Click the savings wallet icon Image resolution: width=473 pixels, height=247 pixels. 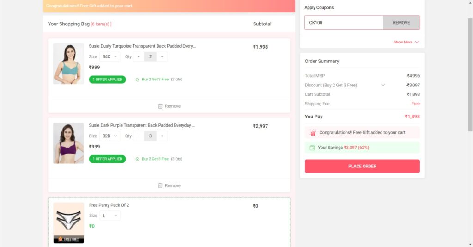coord(312,148)
